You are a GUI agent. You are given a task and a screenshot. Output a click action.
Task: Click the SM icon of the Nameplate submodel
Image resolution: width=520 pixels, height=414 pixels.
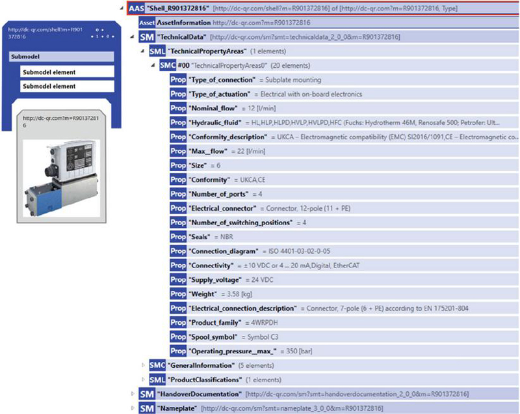tap(147, 408)
